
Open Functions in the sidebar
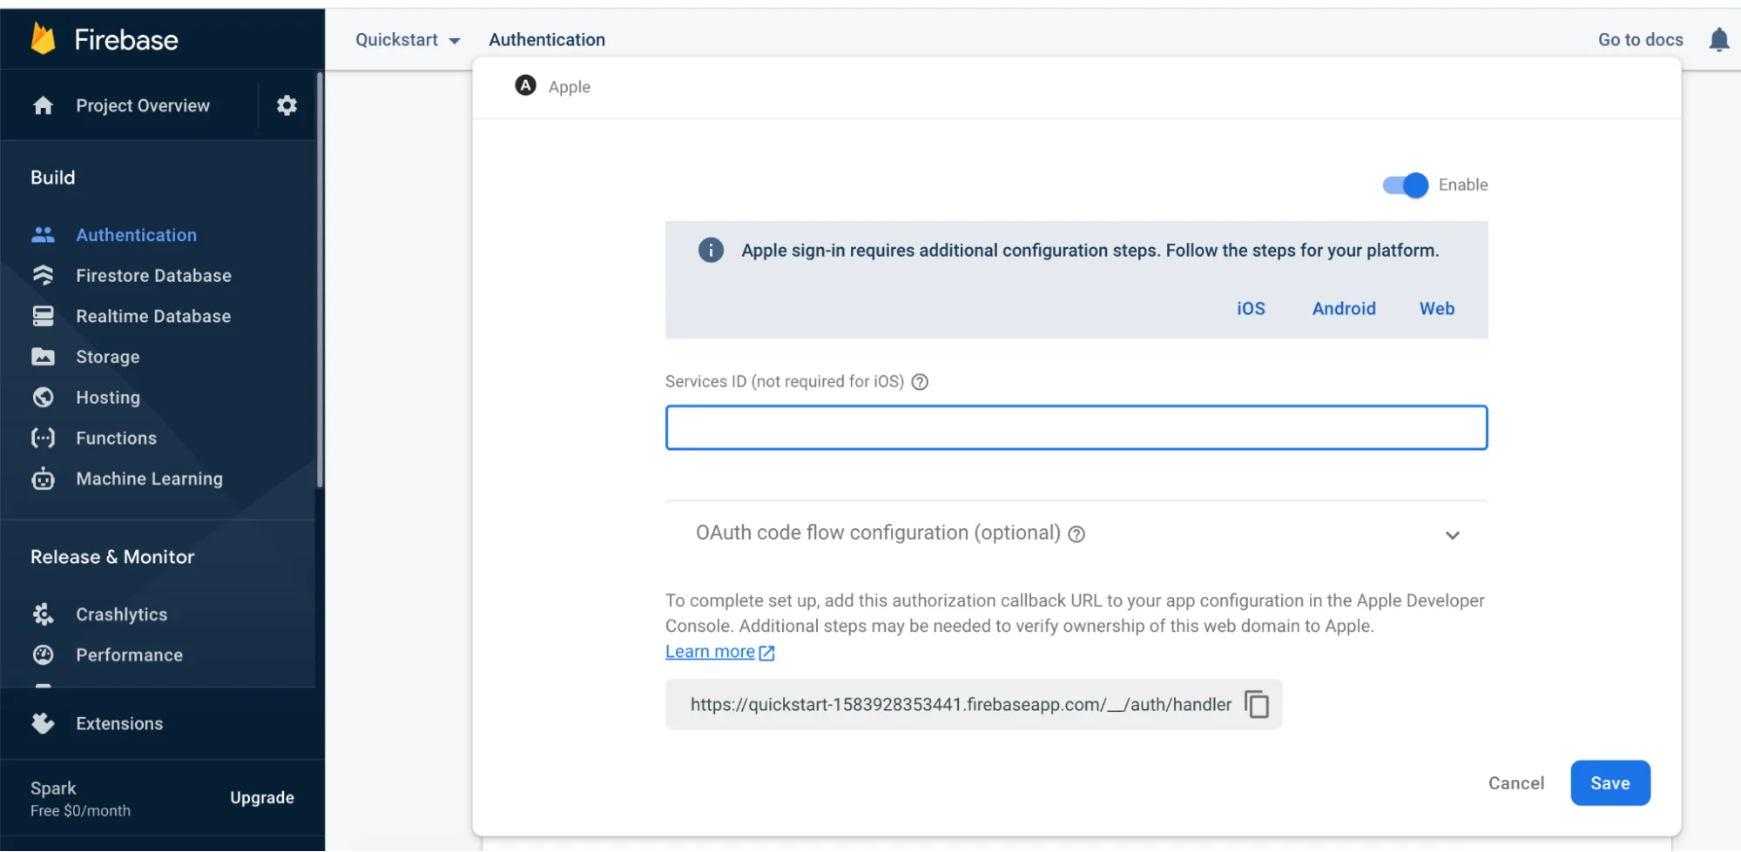tap(116, 438)
